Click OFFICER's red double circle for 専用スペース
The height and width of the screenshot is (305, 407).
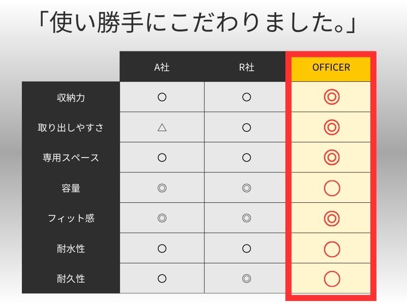(332, 158)
